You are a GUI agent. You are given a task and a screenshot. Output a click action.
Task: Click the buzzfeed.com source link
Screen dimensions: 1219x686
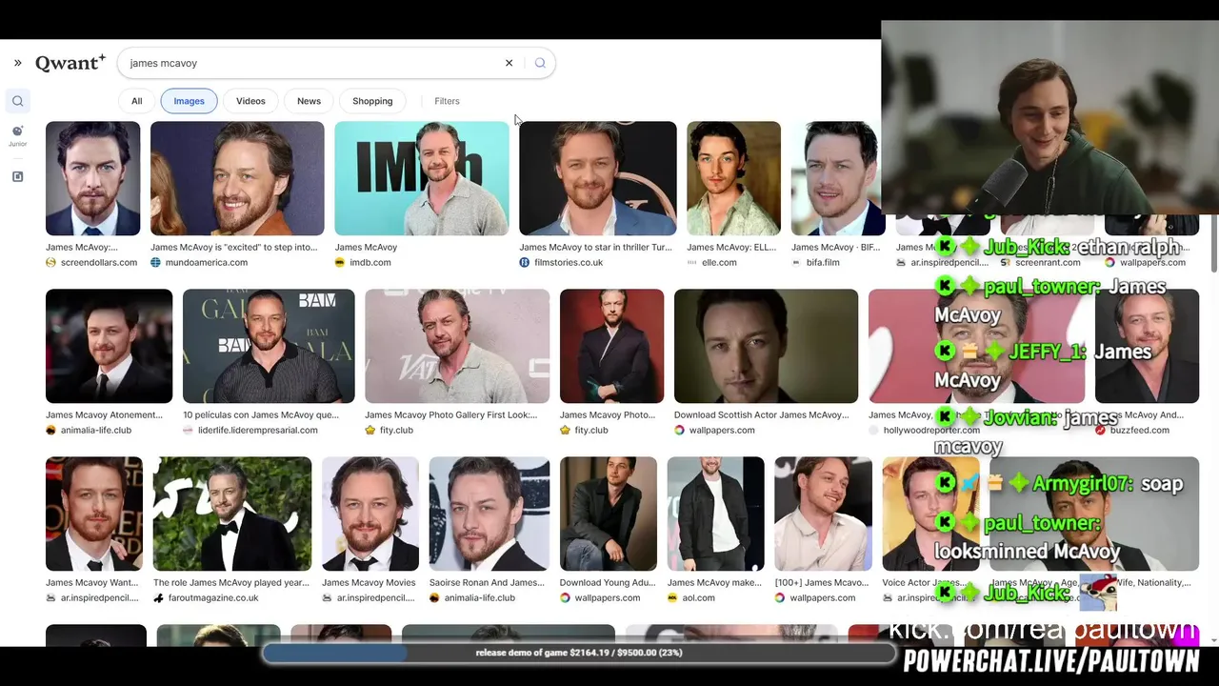1140,431
